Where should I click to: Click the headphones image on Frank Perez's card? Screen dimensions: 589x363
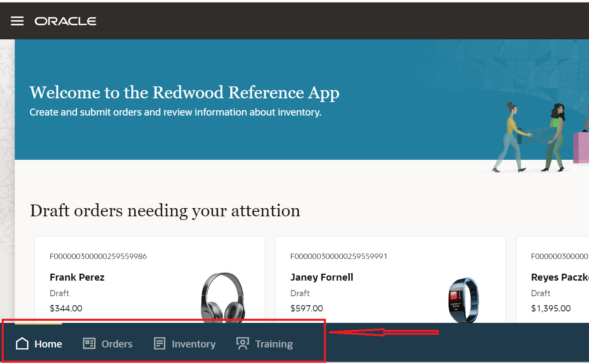tap(224, 295)
